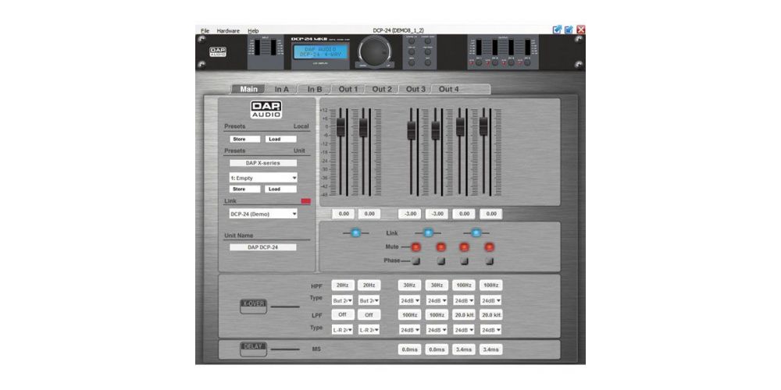
Task: Click output 4 delay 3.4ms value
Action: (490, 349)
